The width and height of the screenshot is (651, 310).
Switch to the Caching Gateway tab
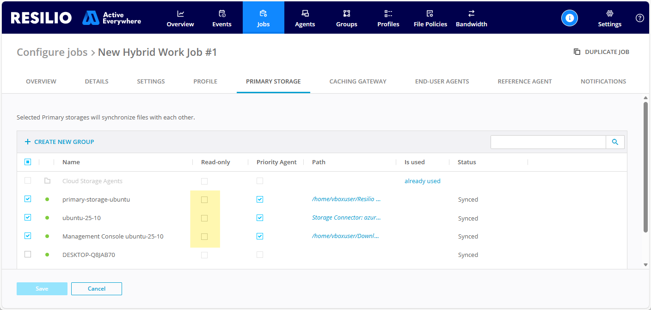pos(358,81)
